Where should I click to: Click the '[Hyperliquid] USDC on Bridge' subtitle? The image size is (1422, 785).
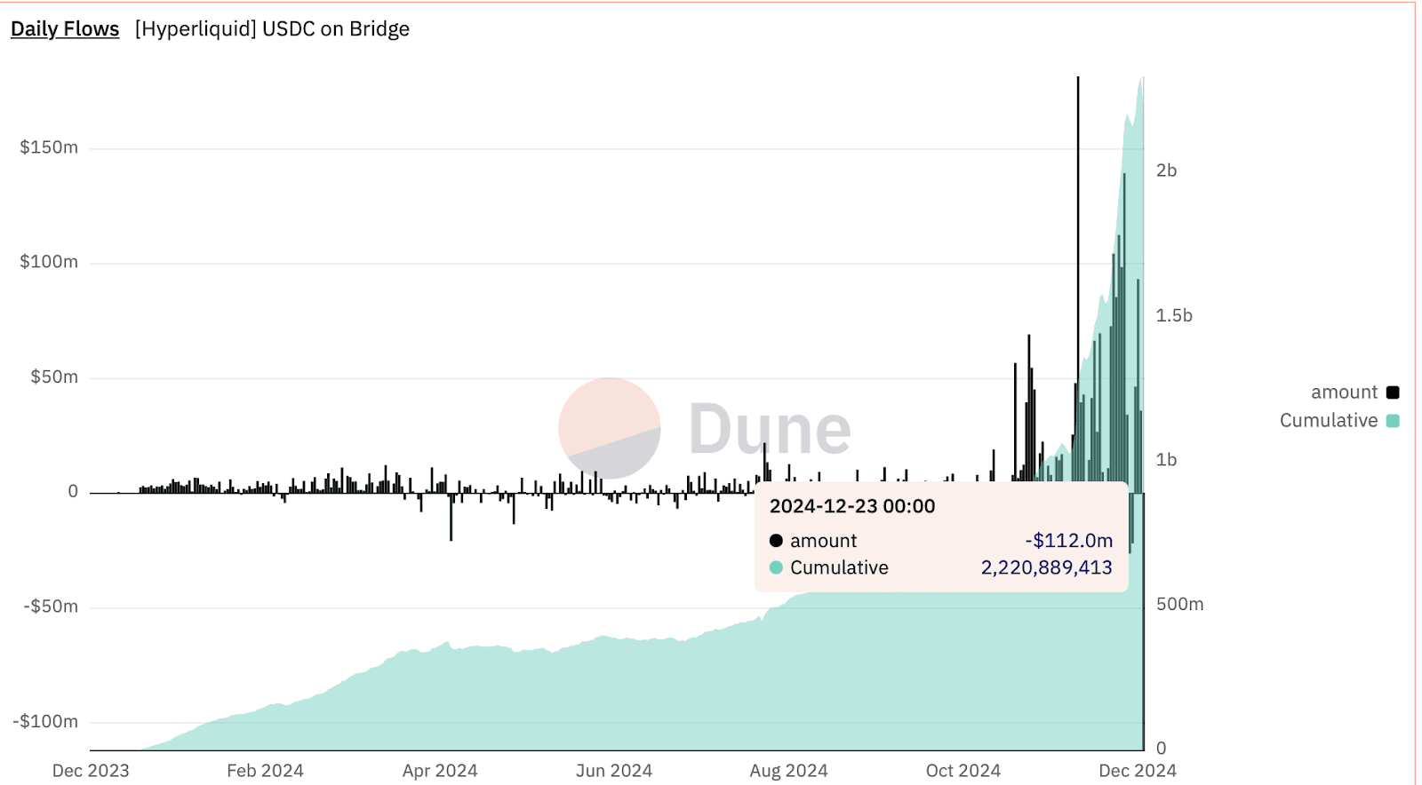[x=272, y=28]
